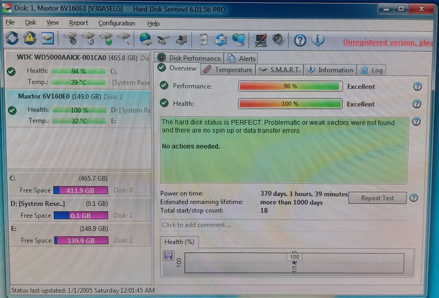Click the green check icon next to Performance
This screenshot has width=439, height=298.
[x=164, y=85]
